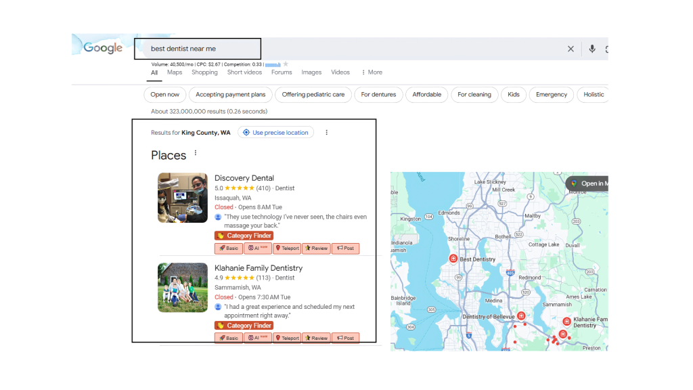Open the three-dot menu next to Places
The width and height of the screenshot is (693, 390).
tap(196, 153)
